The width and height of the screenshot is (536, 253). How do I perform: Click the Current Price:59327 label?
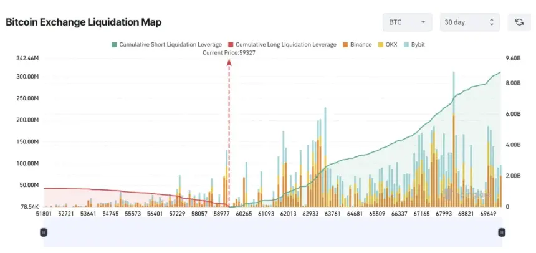pos(229,53)
